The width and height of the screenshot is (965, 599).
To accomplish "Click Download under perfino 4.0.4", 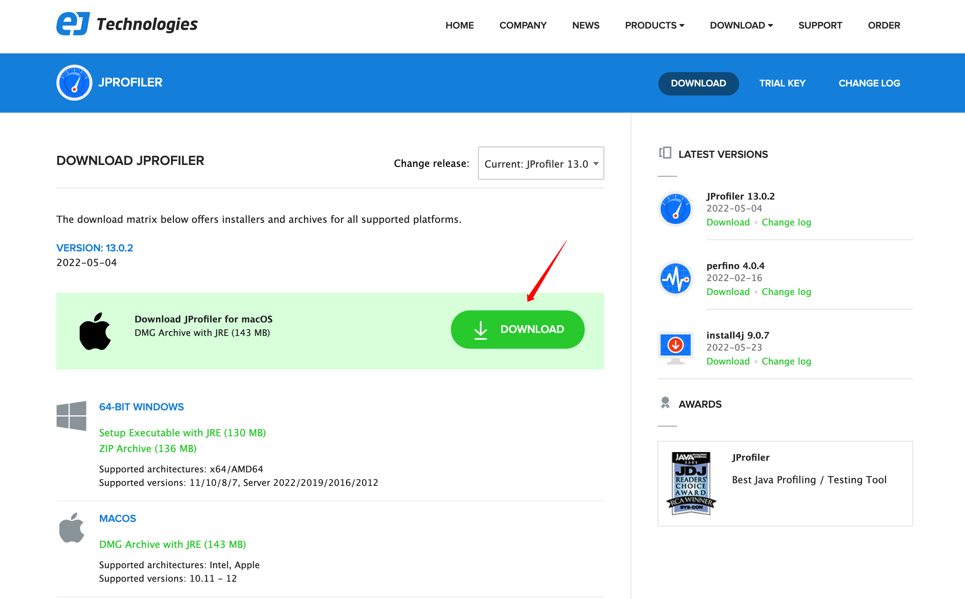I will click(x=728, y=292).
